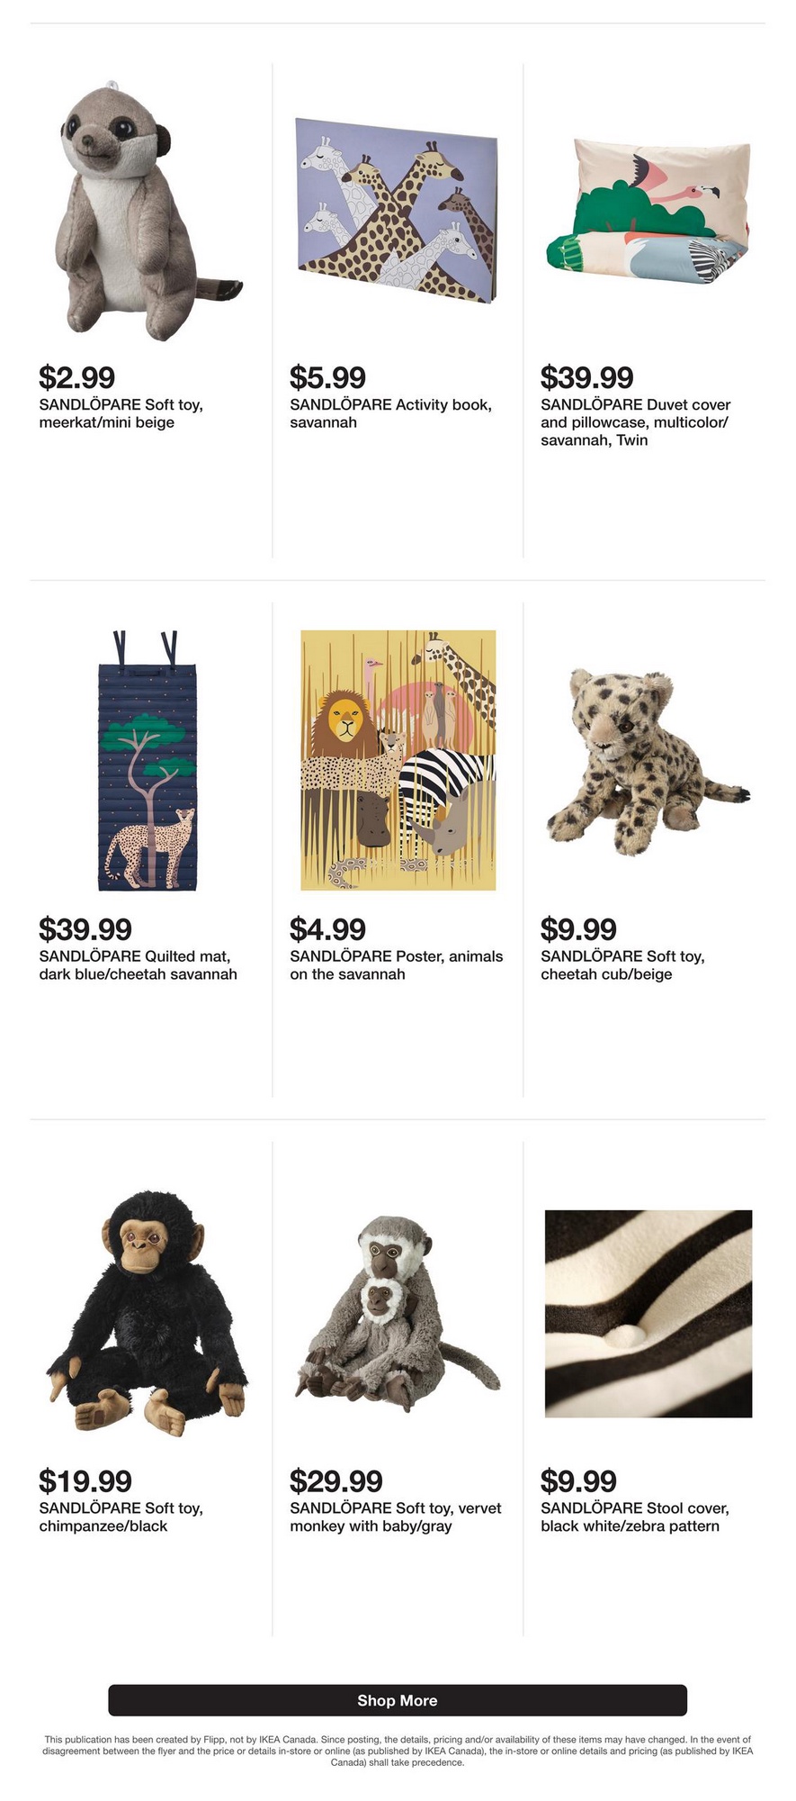Select the dark blue quilted mat image
The image size is (796, 1801).
pyautogui.click(x=148, y=761)
